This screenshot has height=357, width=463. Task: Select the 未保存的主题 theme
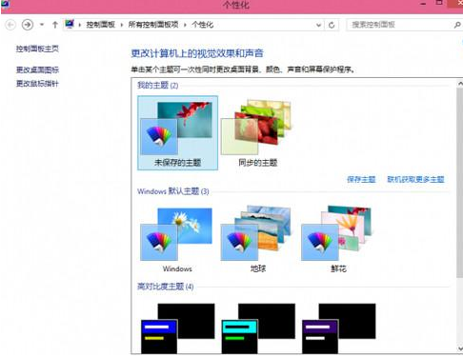(177, 133)
